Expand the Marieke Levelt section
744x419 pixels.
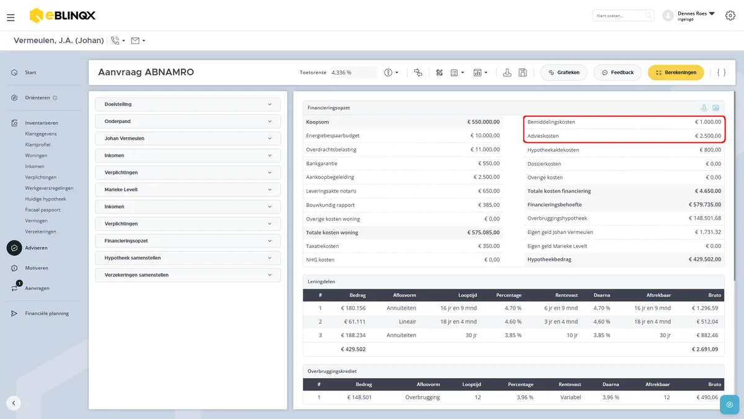click(188, 189)
